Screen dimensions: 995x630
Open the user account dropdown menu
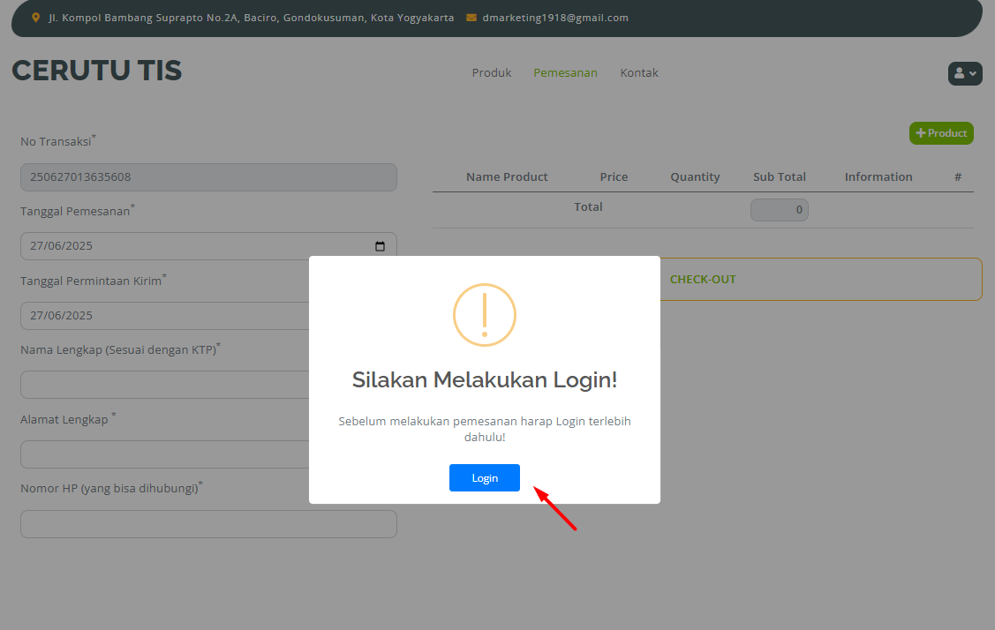(964, 74)
